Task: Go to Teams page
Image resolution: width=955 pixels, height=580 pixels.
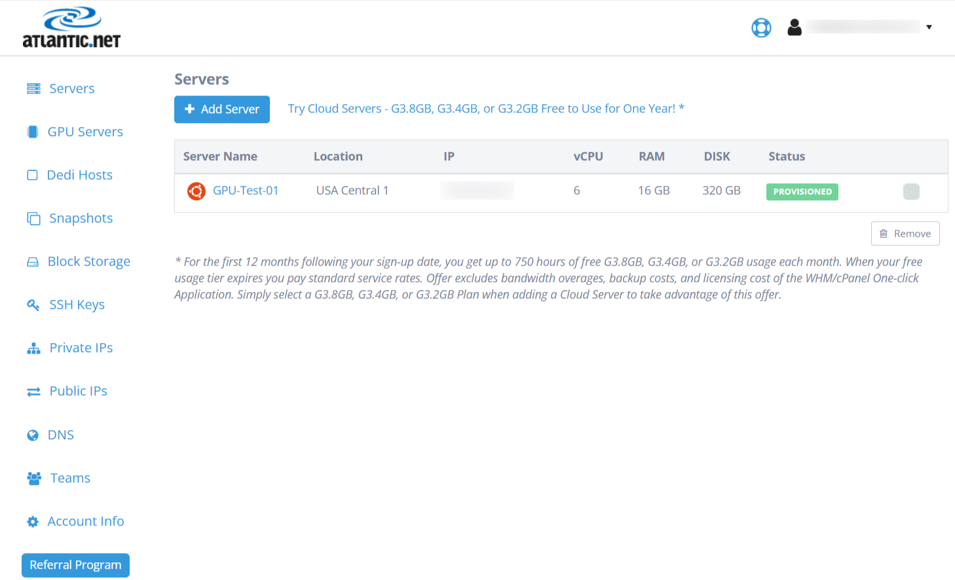Action: (71, 478)
